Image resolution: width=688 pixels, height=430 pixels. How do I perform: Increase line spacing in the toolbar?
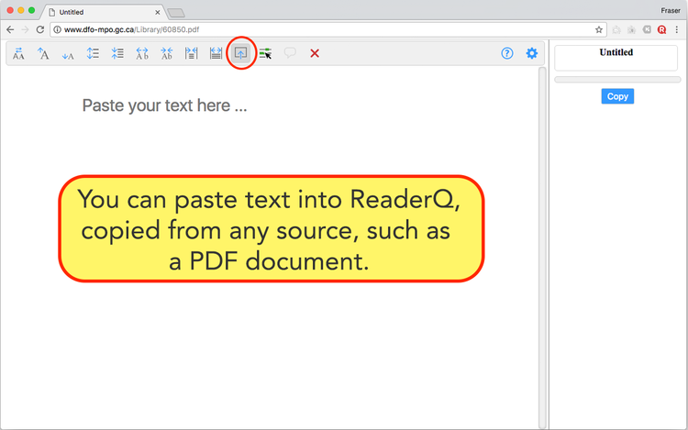tap(93, 53)
